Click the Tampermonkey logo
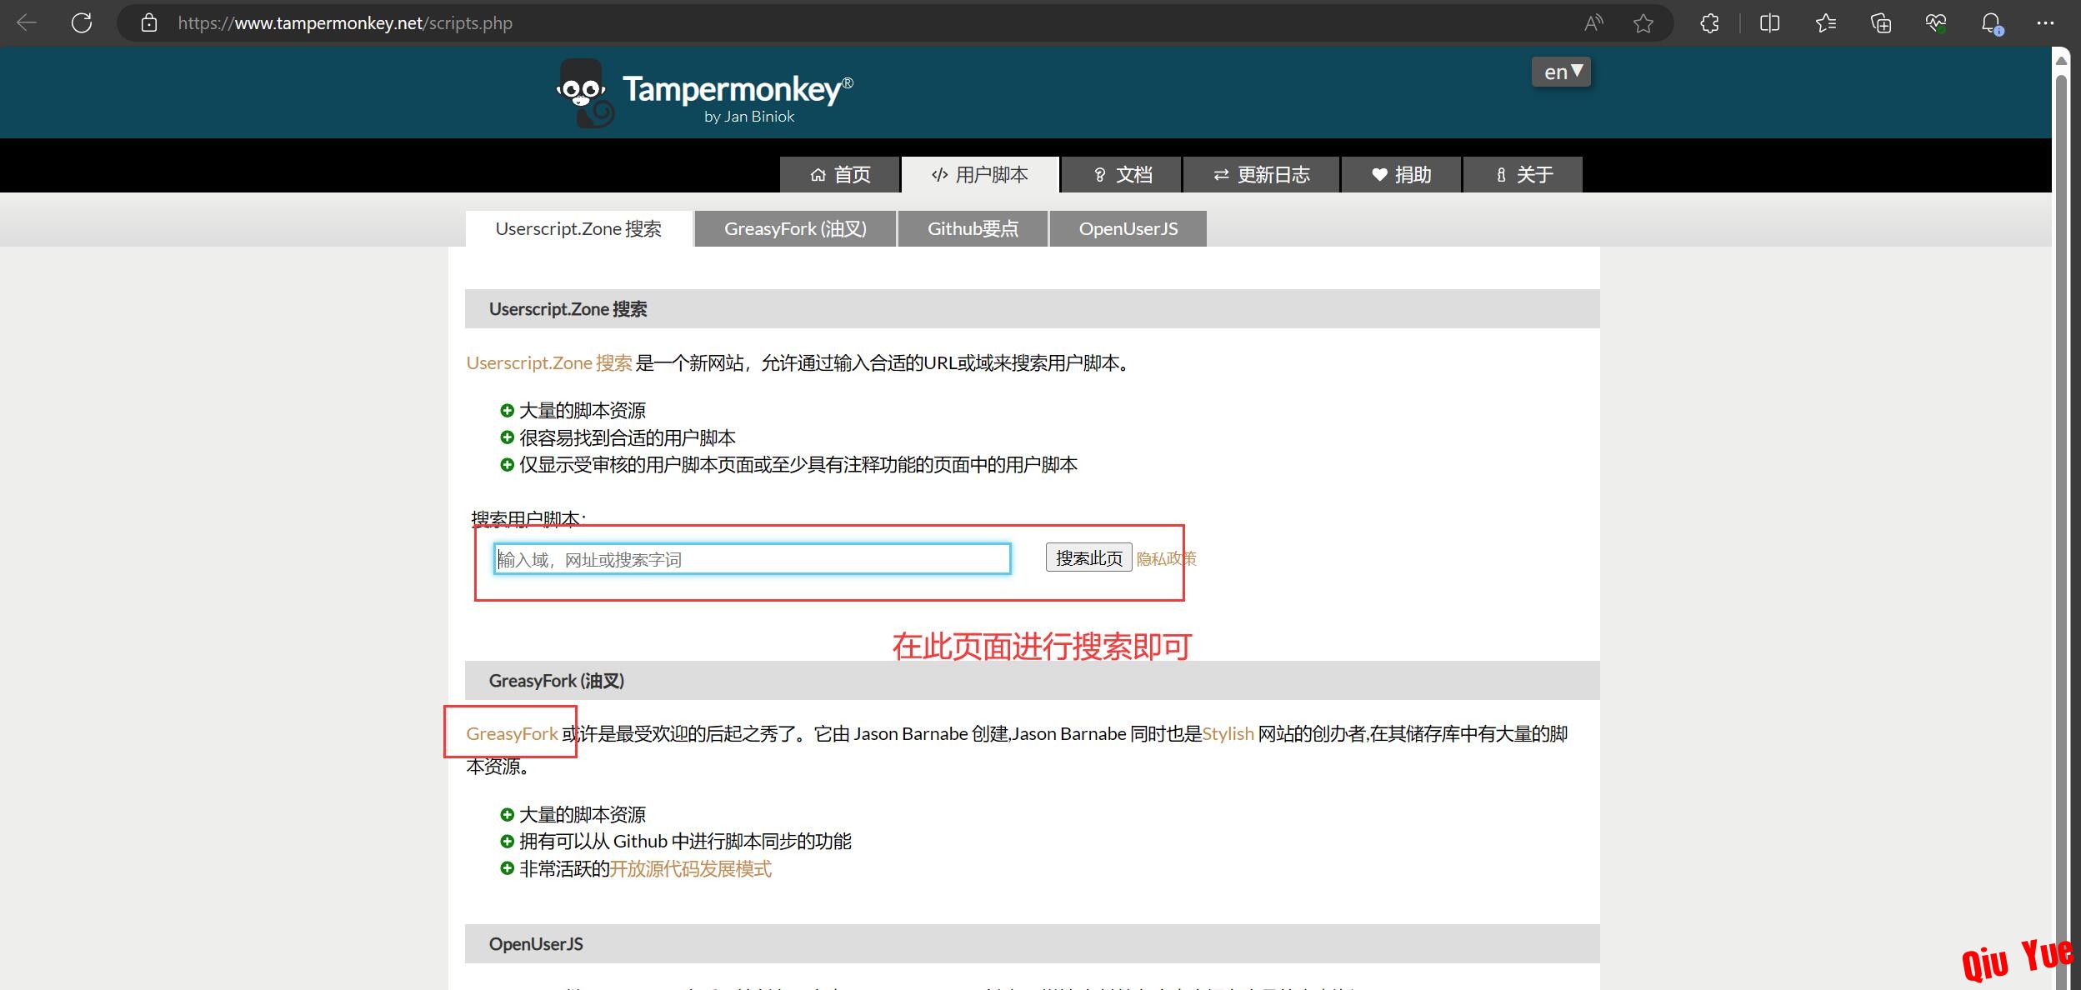 click(x=704, y=93)
